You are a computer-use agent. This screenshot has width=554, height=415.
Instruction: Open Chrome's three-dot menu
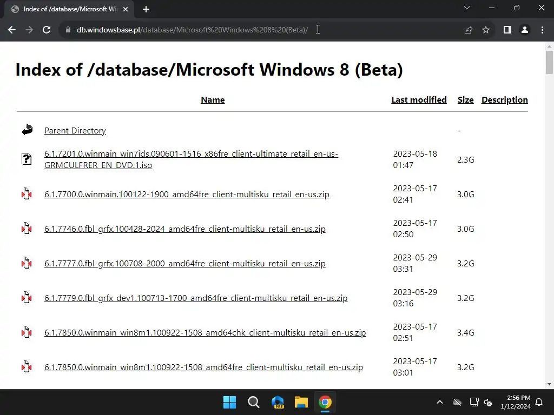click(542, 30)
